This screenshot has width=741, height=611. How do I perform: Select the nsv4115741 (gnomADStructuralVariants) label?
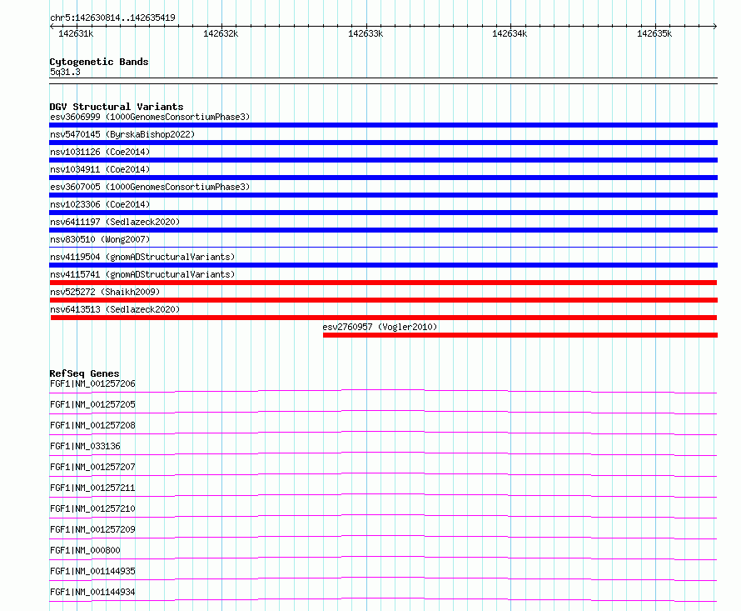point(142,274)
